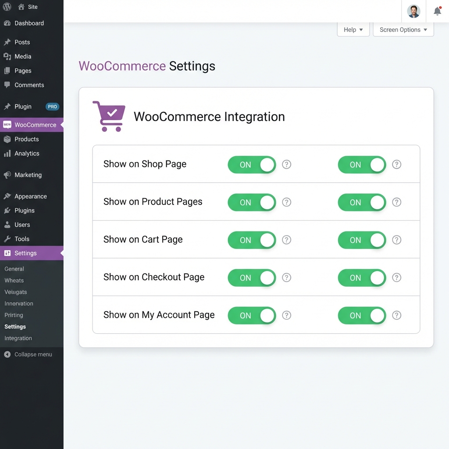Open the Media menu item

pos(32,57)
